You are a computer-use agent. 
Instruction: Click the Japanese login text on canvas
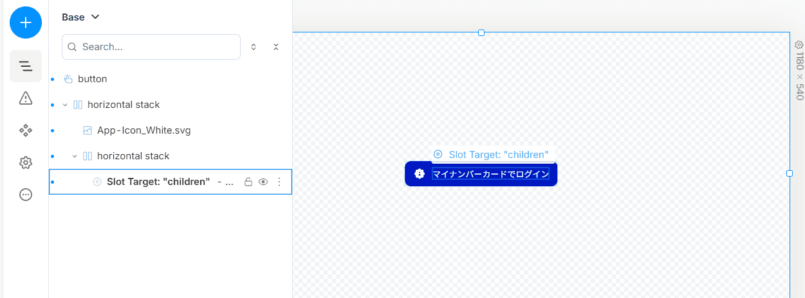(x=490, y=174)
